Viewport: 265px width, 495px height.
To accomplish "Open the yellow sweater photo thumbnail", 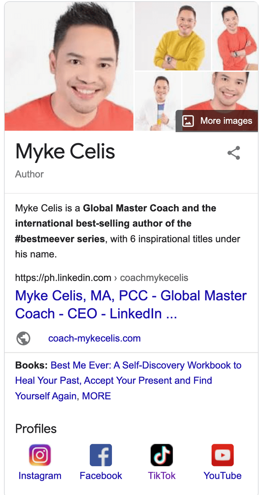I will point(173,36).
